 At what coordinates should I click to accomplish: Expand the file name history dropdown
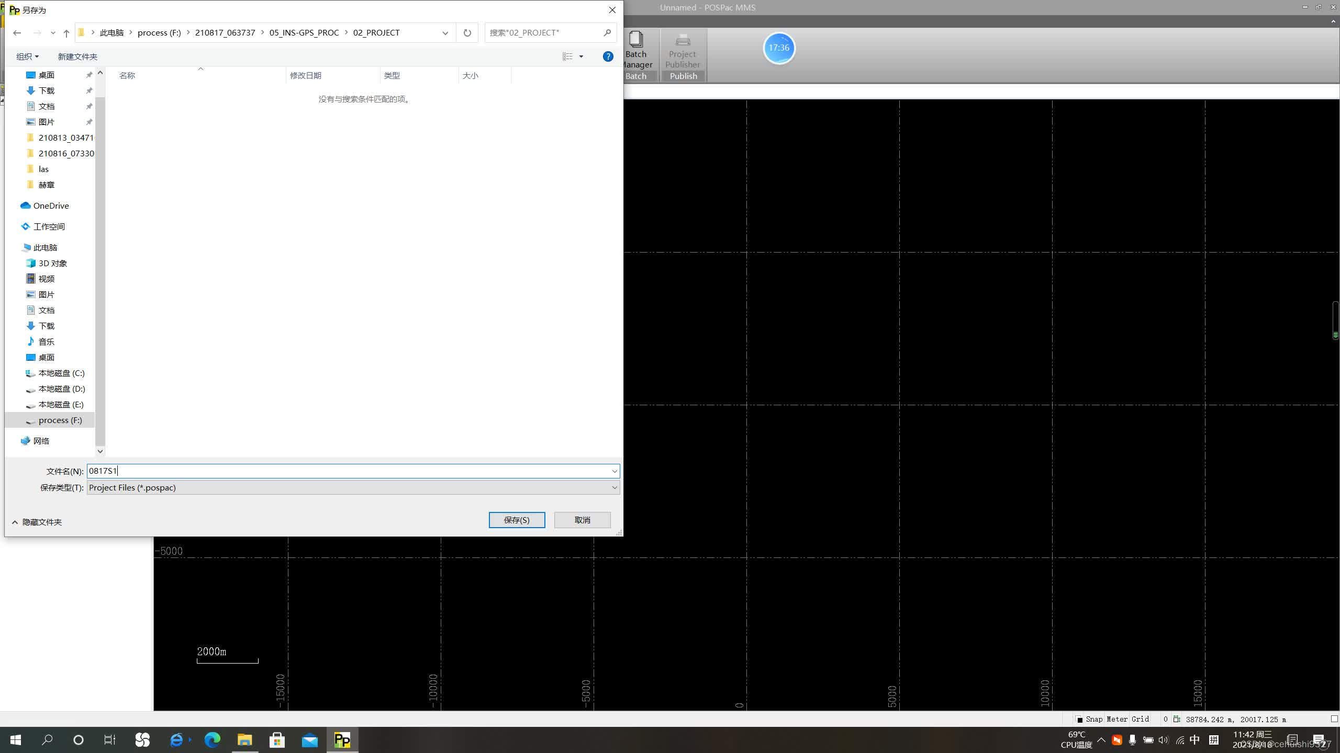click(615, 471)
